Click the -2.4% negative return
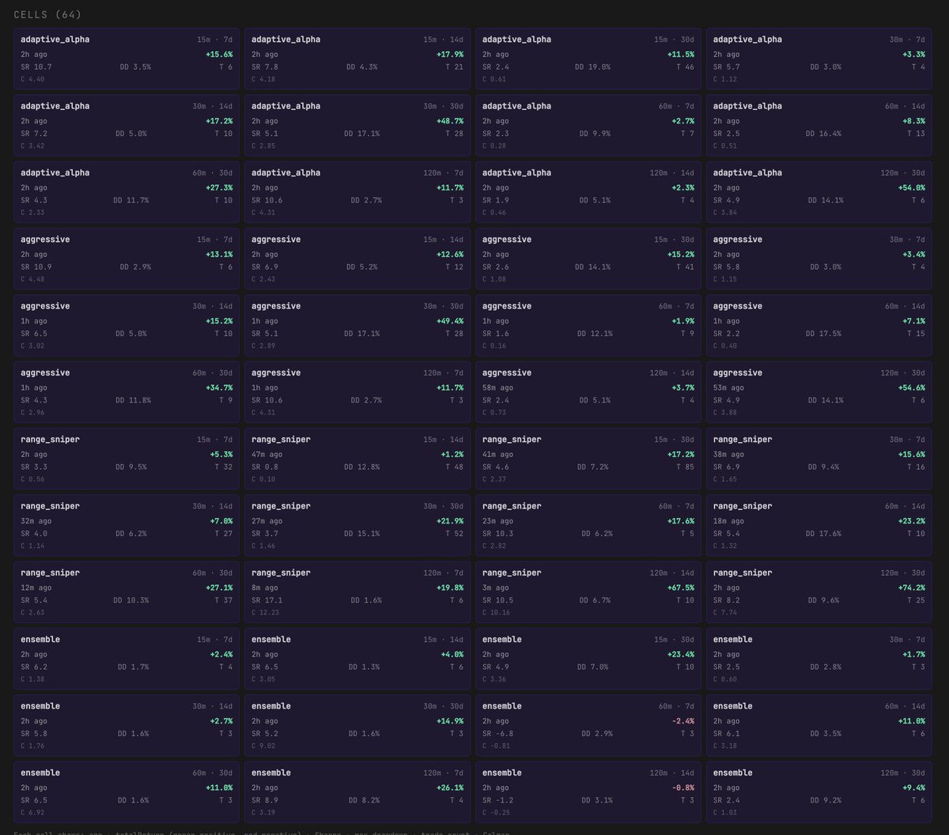 [x=683, y=721]
